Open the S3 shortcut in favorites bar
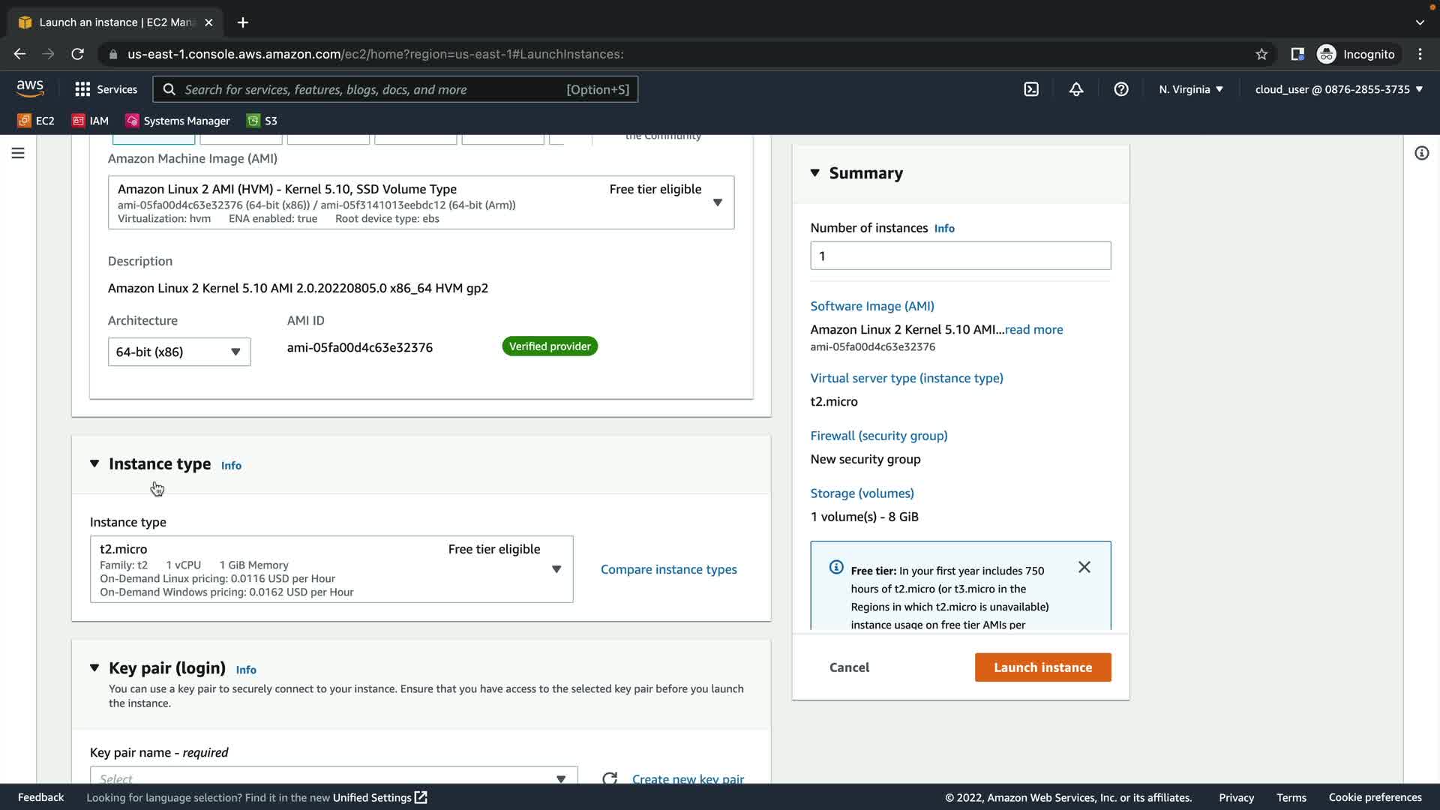The image size is (1440, 810). (x=262, y=121)
